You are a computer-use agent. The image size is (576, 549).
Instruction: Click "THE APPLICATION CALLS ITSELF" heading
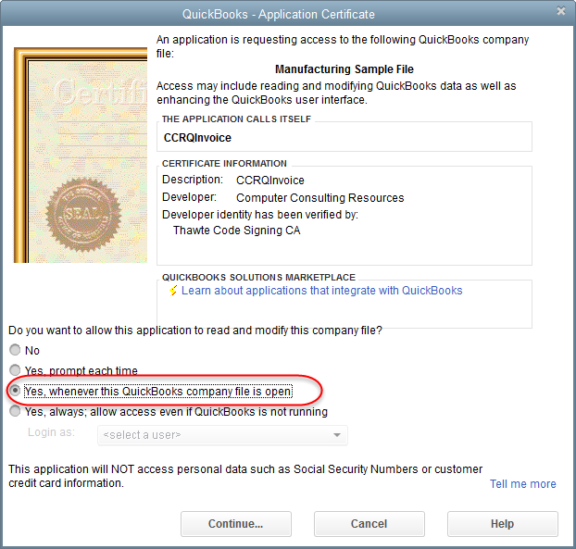click(x=236, y=119)
